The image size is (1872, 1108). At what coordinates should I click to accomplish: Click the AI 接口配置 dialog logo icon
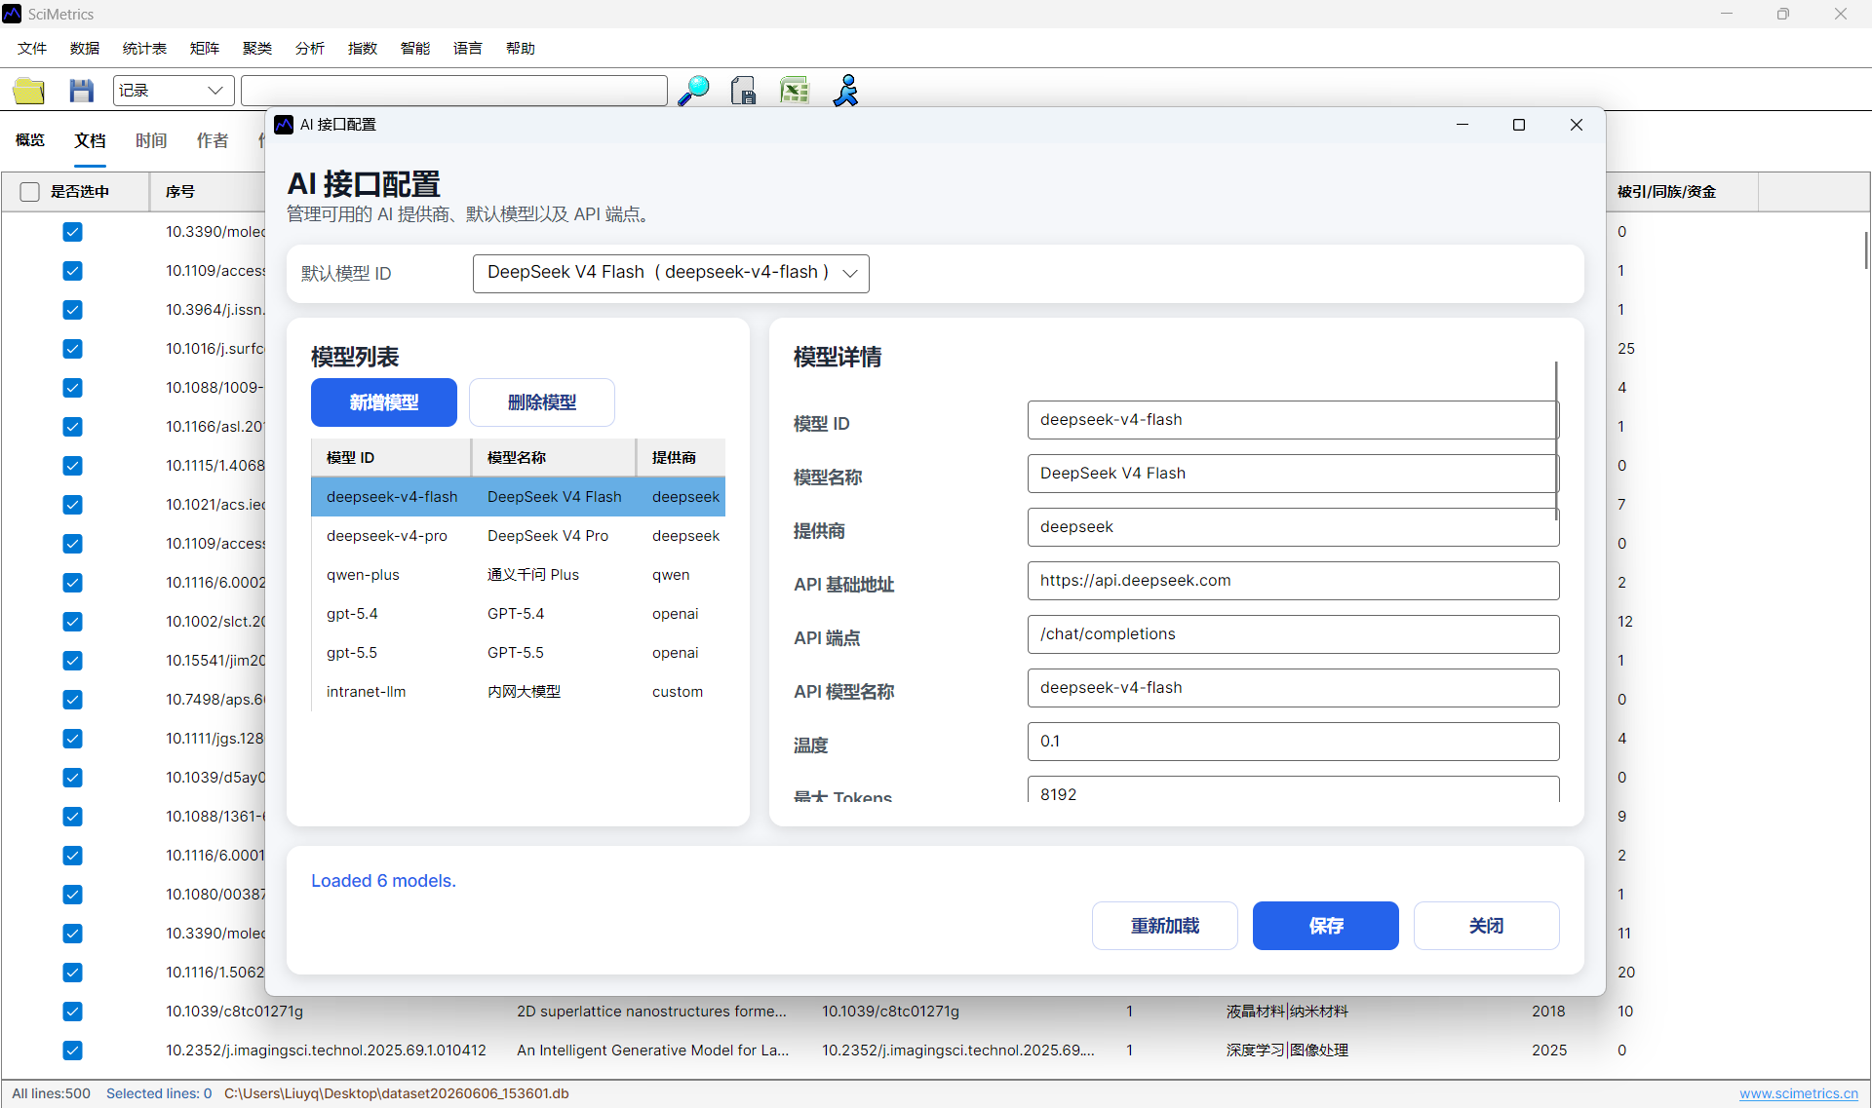point(284,125)
